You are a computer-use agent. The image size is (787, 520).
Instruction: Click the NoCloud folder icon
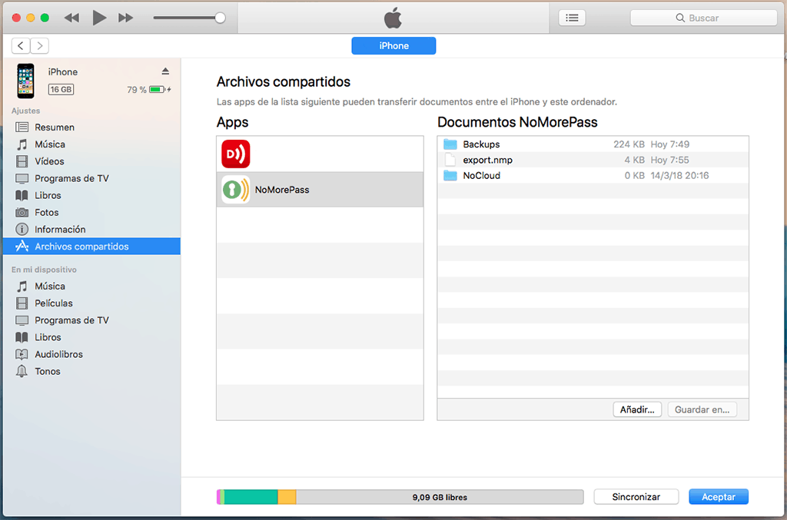[x=450, y=175]
